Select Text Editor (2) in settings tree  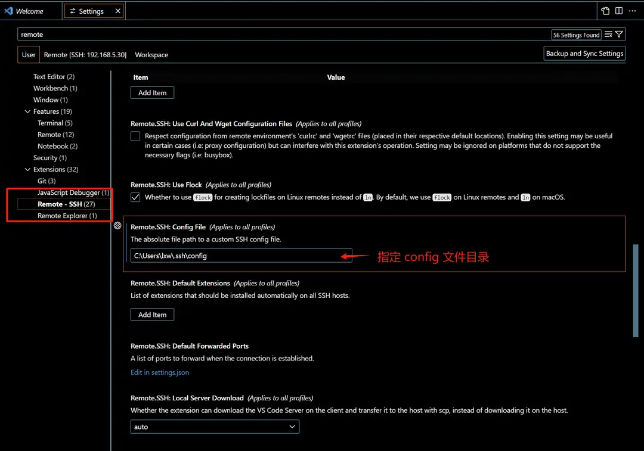point(54,77)
